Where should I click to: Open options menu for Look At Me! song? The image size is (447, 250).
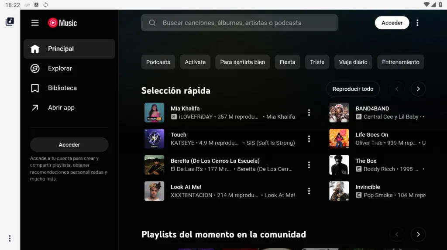point(309,191)
